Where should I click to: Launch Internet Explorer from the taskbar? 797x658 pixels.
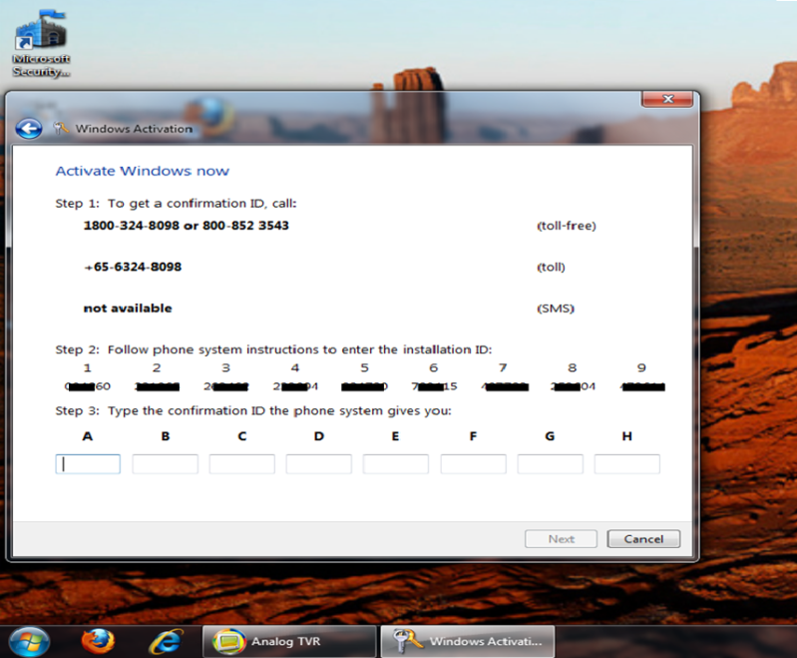166,641
